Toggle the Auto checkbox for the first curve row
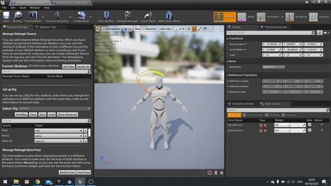331x186 pixels. click(309, 125)
